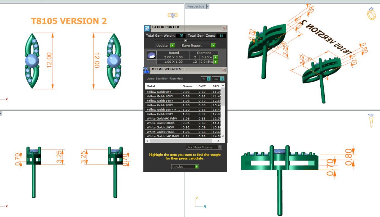Viewport: 380px width, 217px height.
Task: Click the ring icon in top viewport
Action: 172,15
